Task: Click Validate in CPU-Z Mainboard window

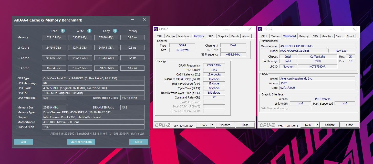Action: 330,125
